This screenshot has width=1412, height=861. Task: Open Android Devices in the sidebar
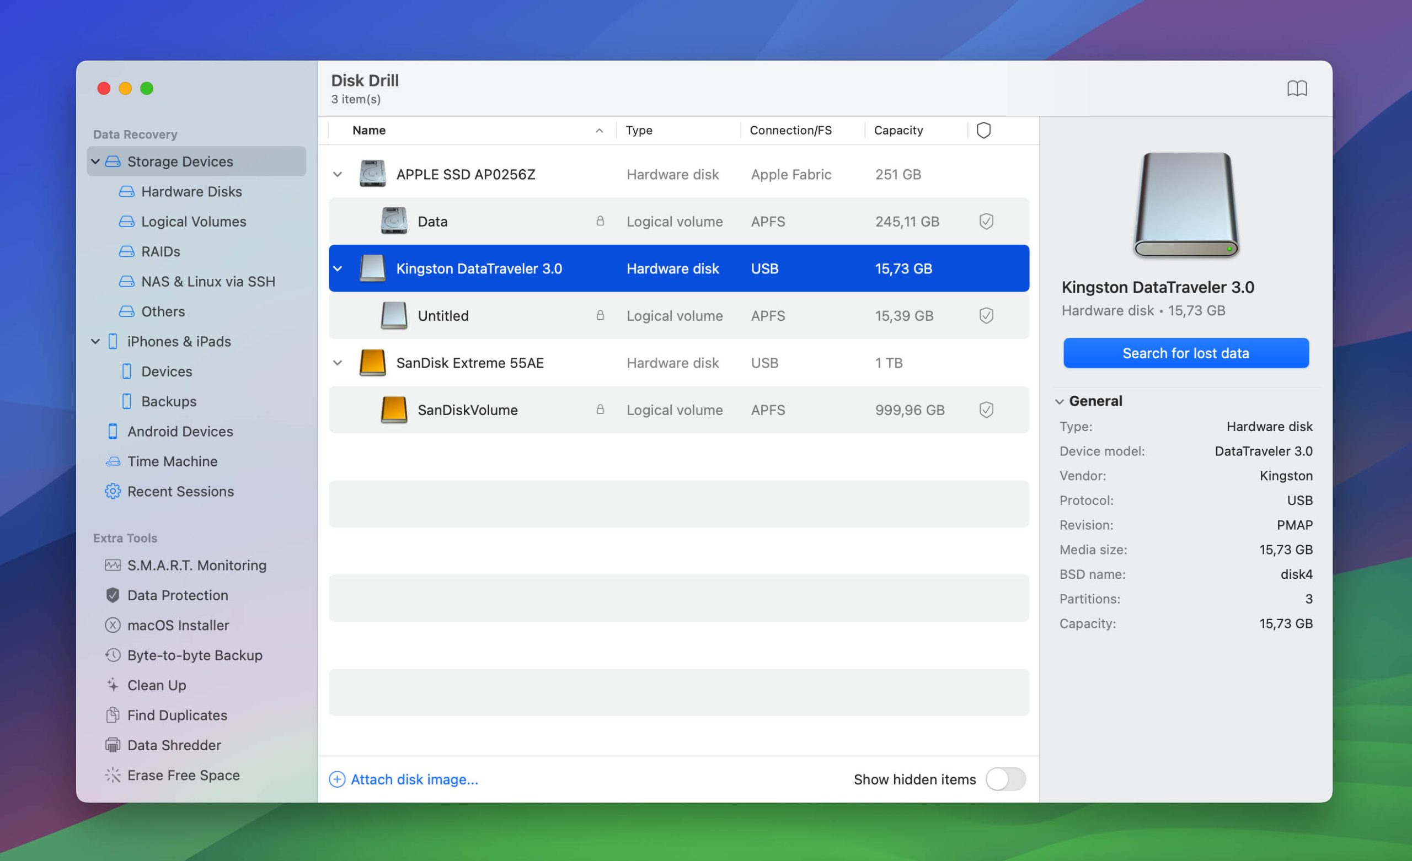point(180,432)
